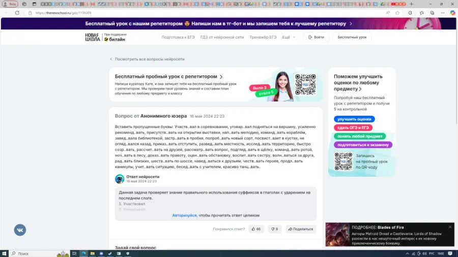This screenshot has height=257, width=458.
Task: Open the notification center icon
Action: coord(450,253)
